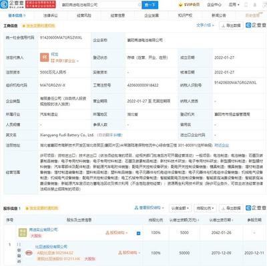Open the 比亚迪股份有限公司 link
Screen dimensions: 267x266
click(x=51, y=247)
